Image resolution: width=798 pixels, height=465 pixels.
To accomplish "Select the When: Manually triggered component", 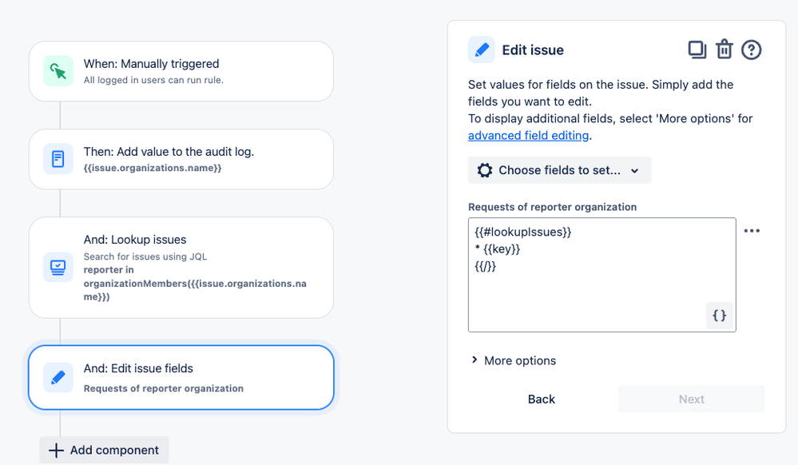I will click(181, 71).
